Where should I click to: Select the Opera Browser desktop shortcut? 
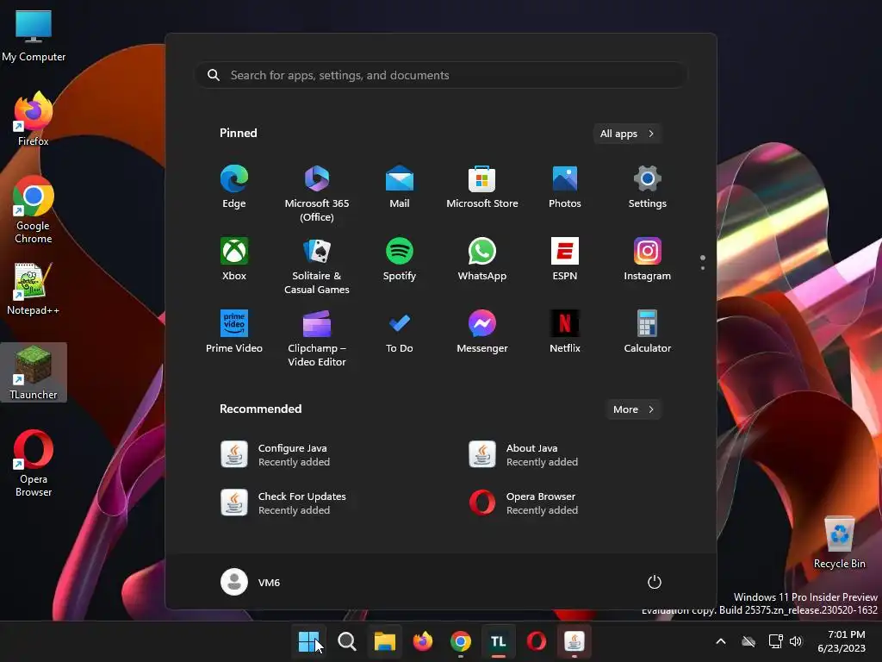click(x=34, y=464)
